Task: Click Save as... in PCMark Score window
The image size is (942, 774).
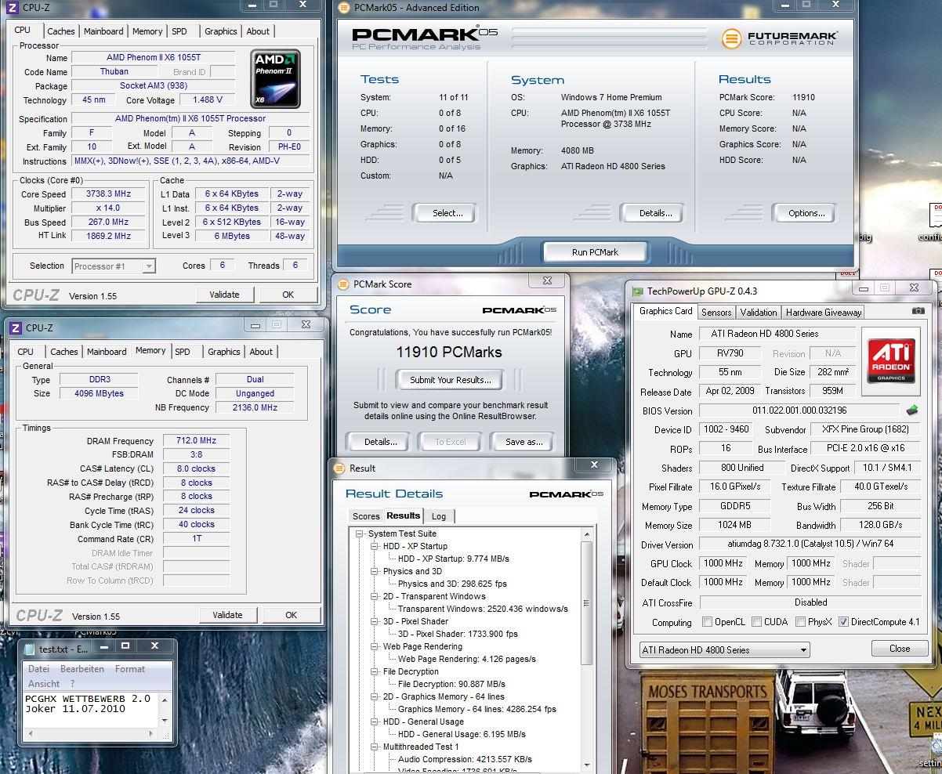Action: coord(524,442)
